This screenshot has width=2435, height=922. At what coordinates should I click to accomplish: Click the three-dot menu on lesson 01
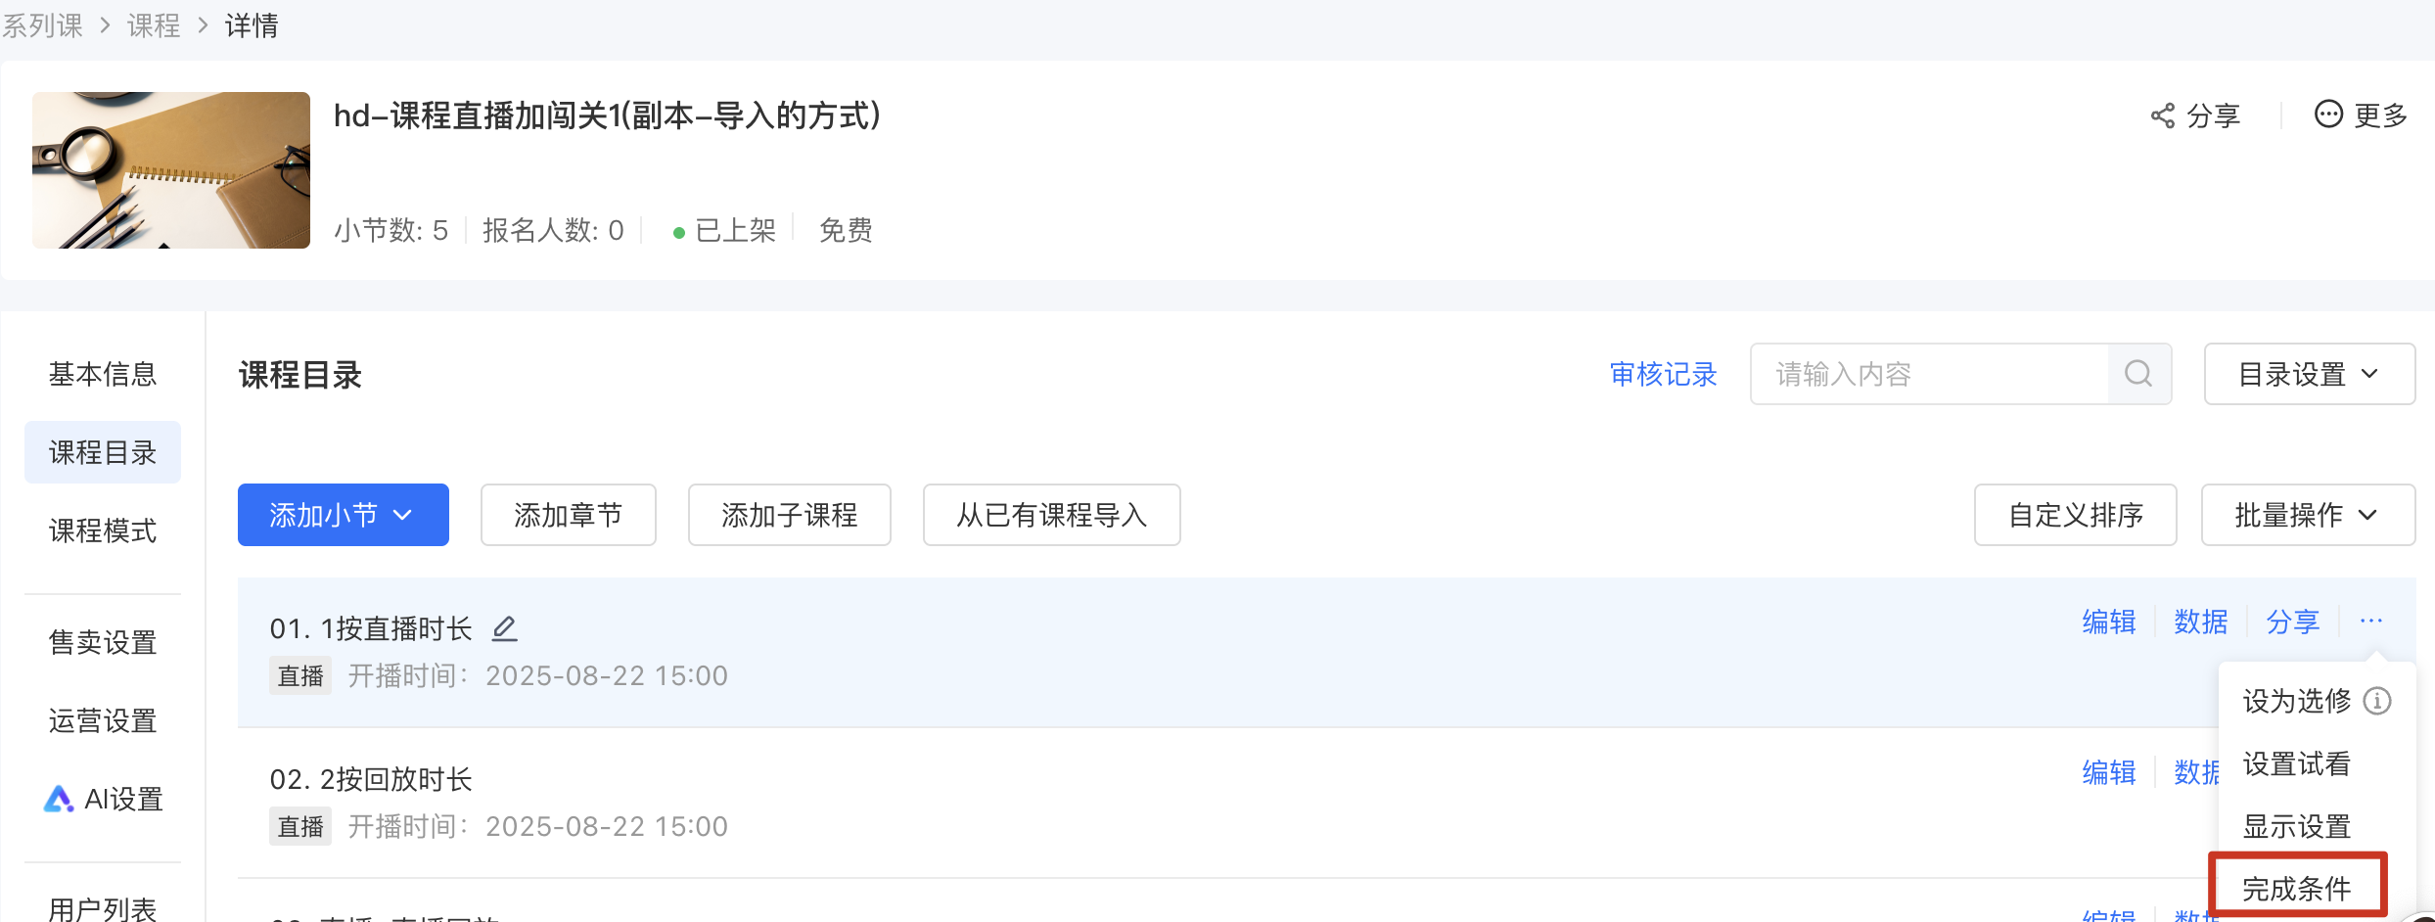pyautogui.click(x=2371, y=621)
